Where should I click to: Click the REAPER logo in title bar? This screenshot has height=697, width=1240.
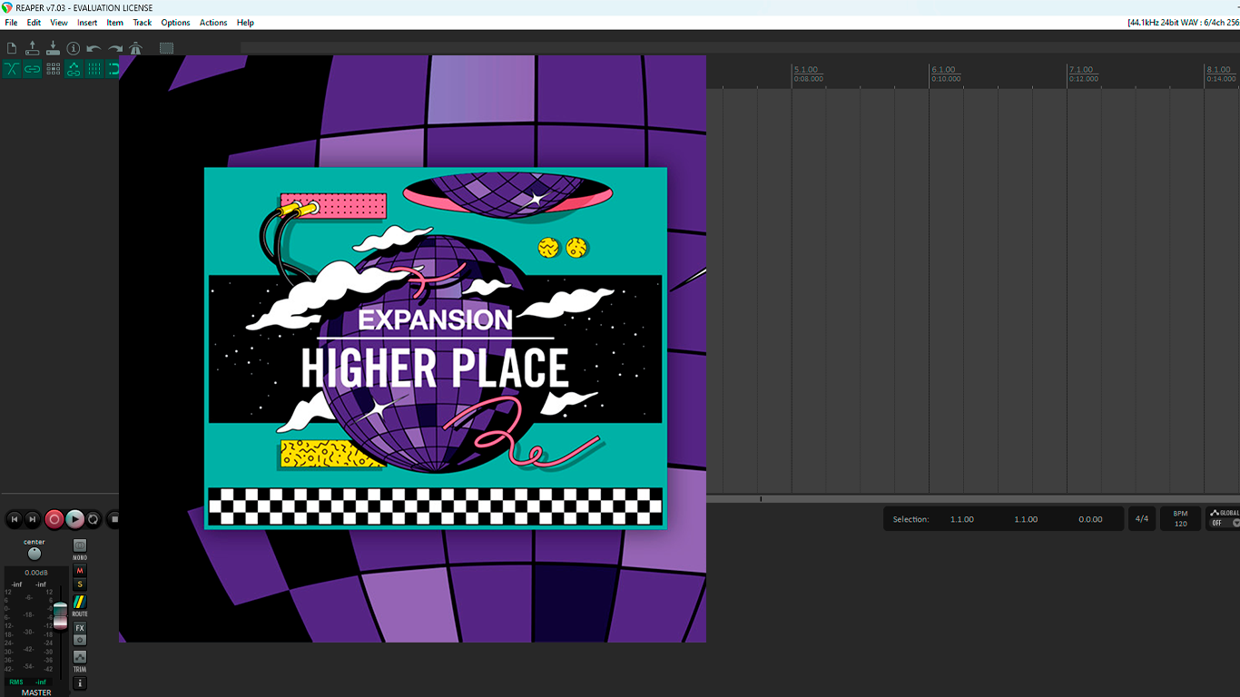7,7
